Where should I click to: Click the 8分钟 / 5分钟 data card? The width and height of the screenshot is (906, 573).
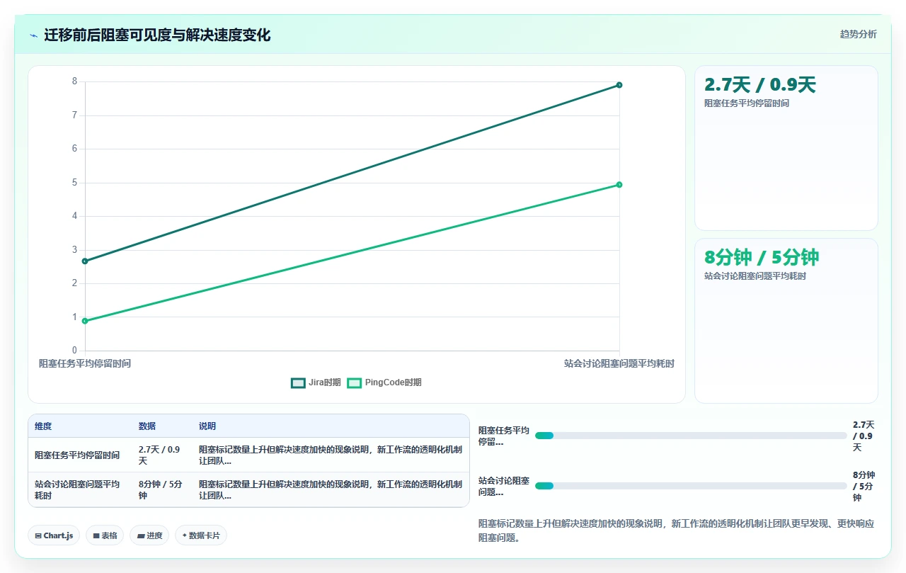pos(786,321)
